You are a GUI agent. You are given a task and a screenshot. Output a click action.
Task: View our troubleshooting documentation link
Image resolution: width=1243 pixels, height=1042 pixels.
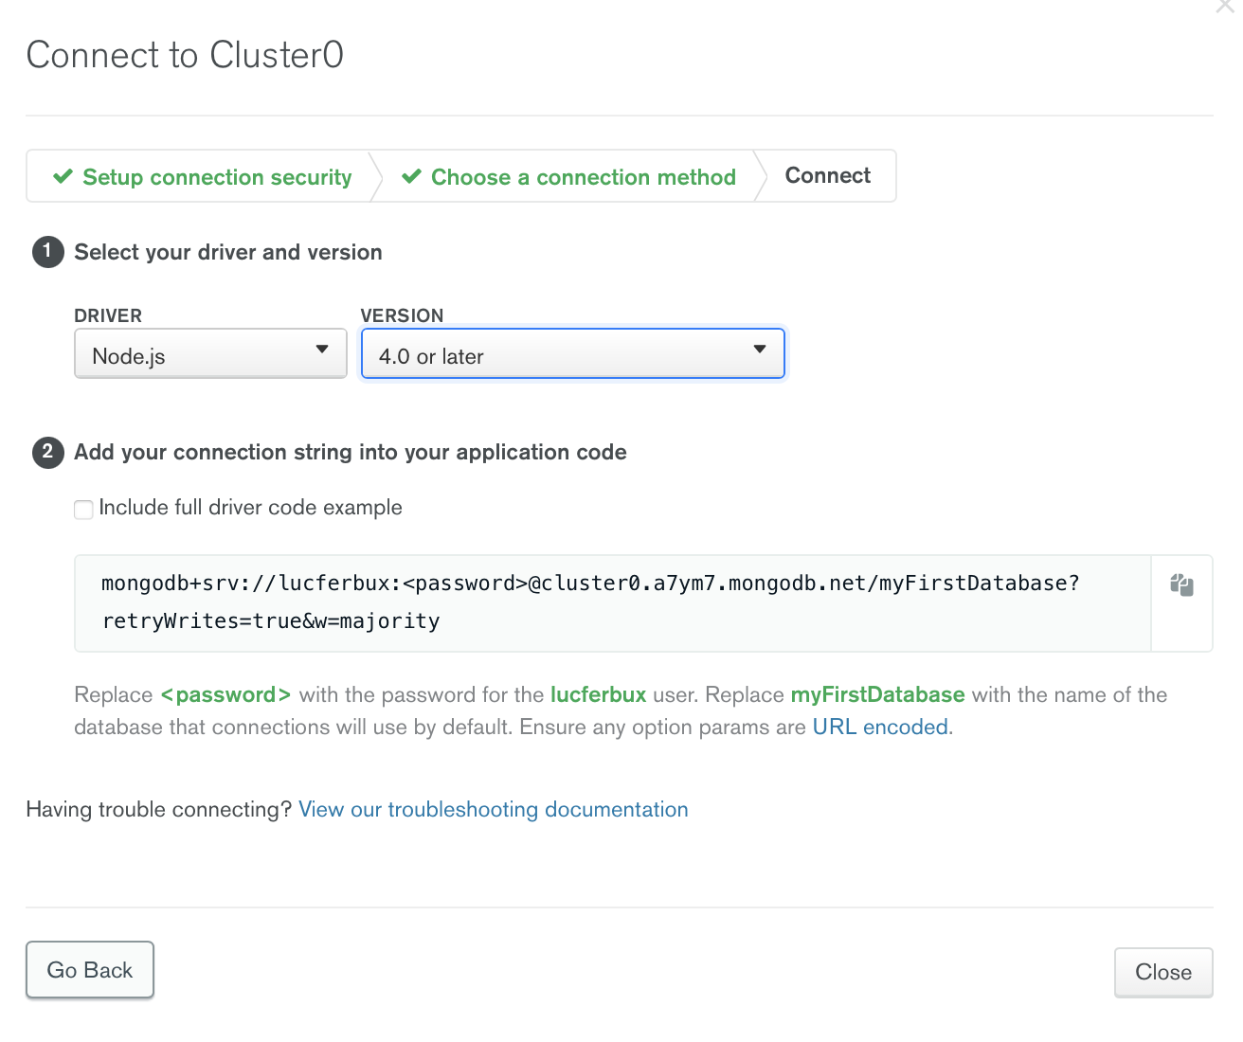[x=493, y=809]
